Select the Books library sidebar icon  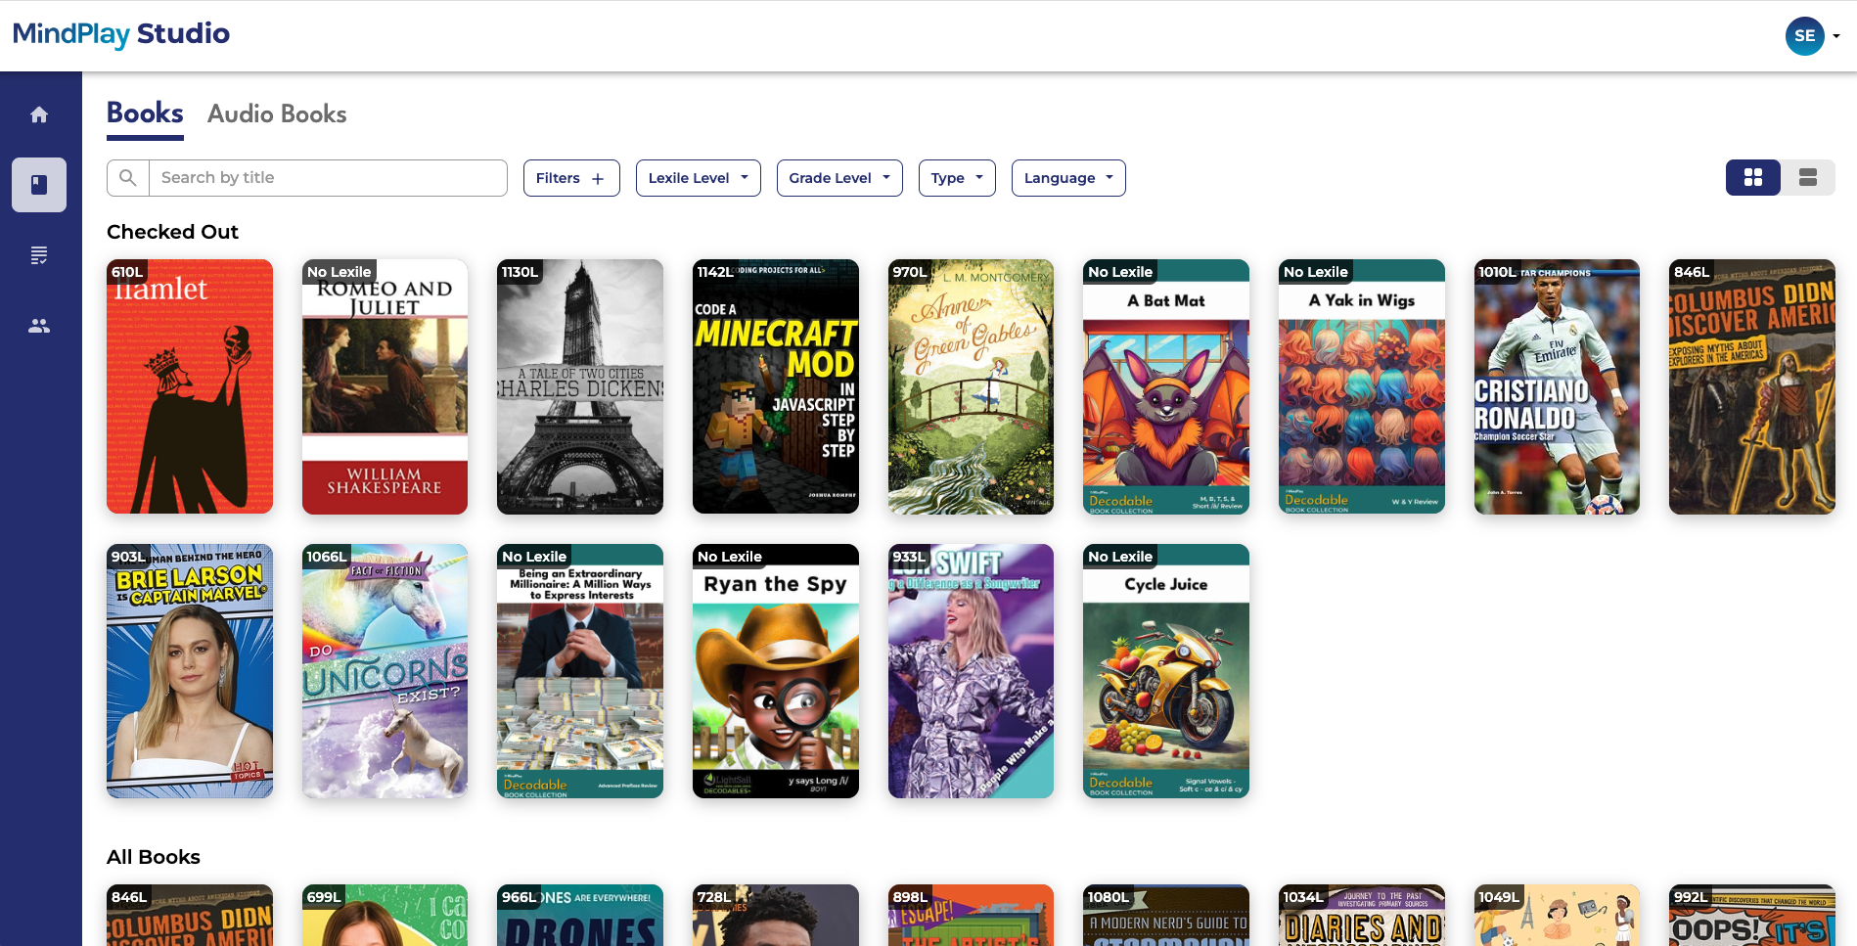pyautogui.click(x=39, y=185)
